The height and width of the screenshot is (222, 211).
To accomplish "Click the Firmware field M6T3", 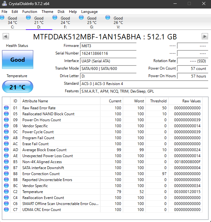I will (108, 46).
